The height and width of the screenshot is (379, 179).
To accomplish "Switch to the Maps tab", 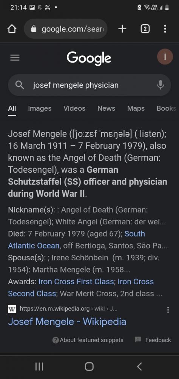I will [x=136, y=108].
